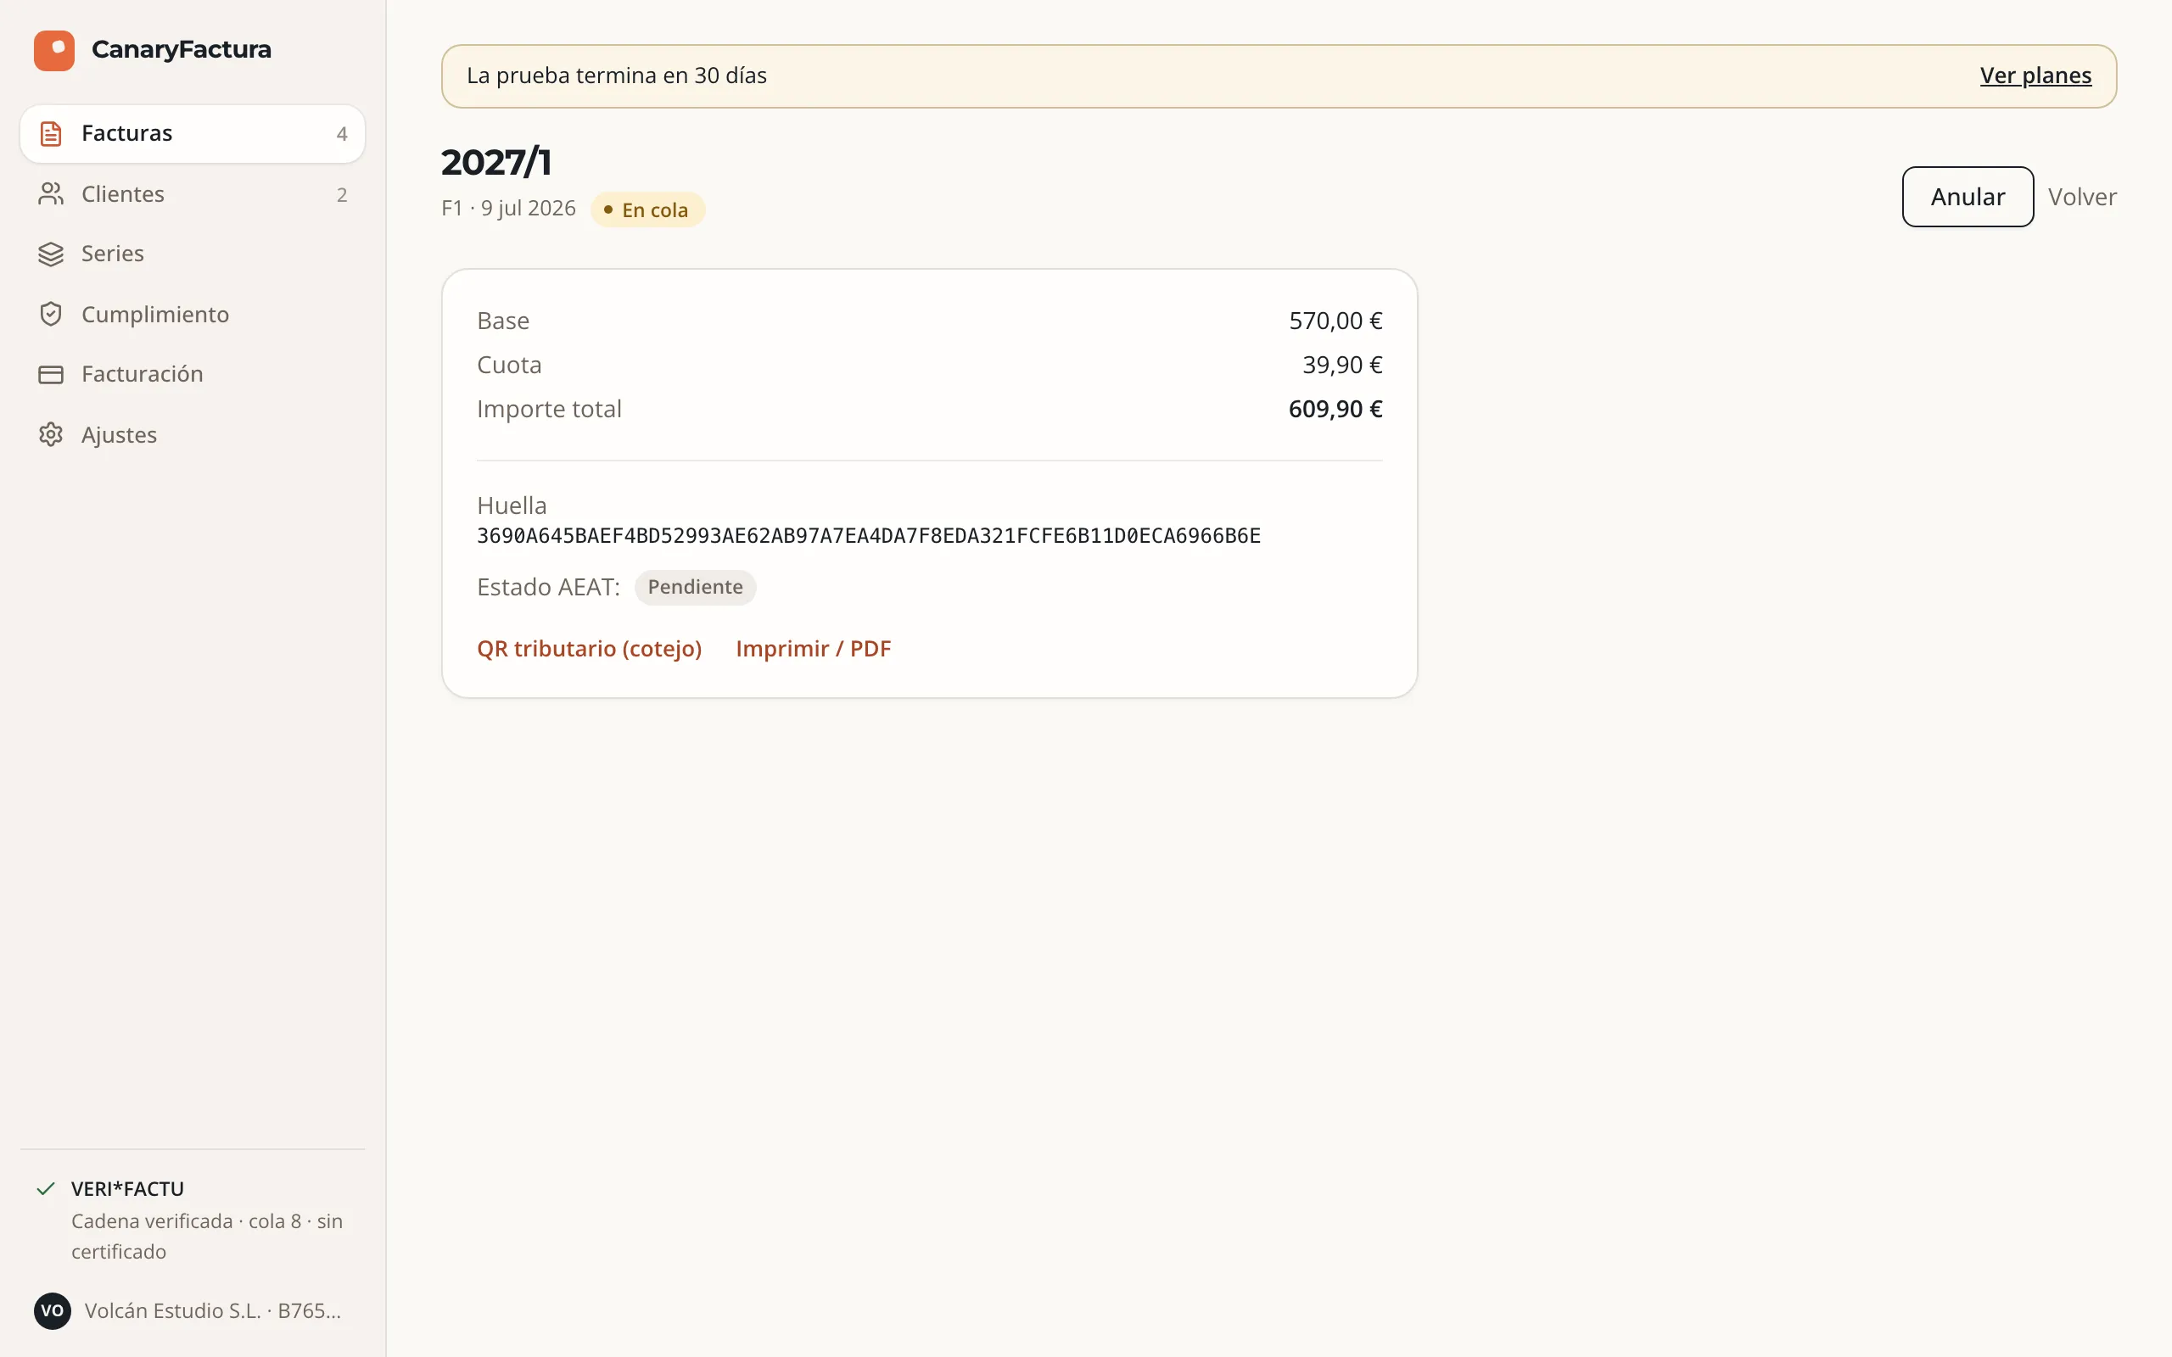Image resolution: width=2172 pixels, height=1357 pixels.
Task: Open the Ver planes link
Action: (2035, 75)
